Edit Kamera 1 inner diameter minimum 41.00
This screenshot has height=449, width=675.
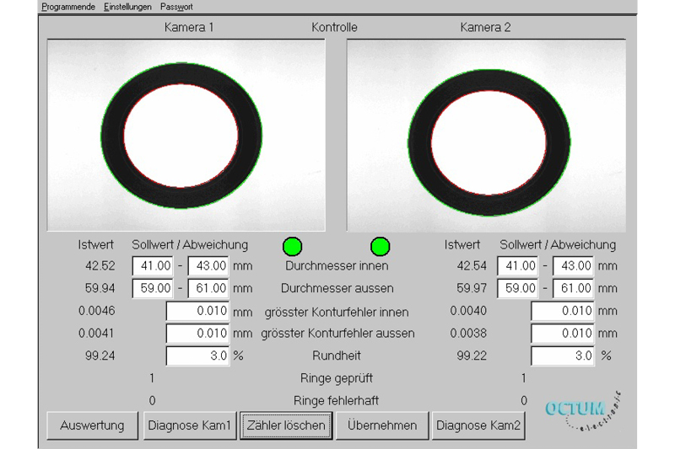coord(153,266)
